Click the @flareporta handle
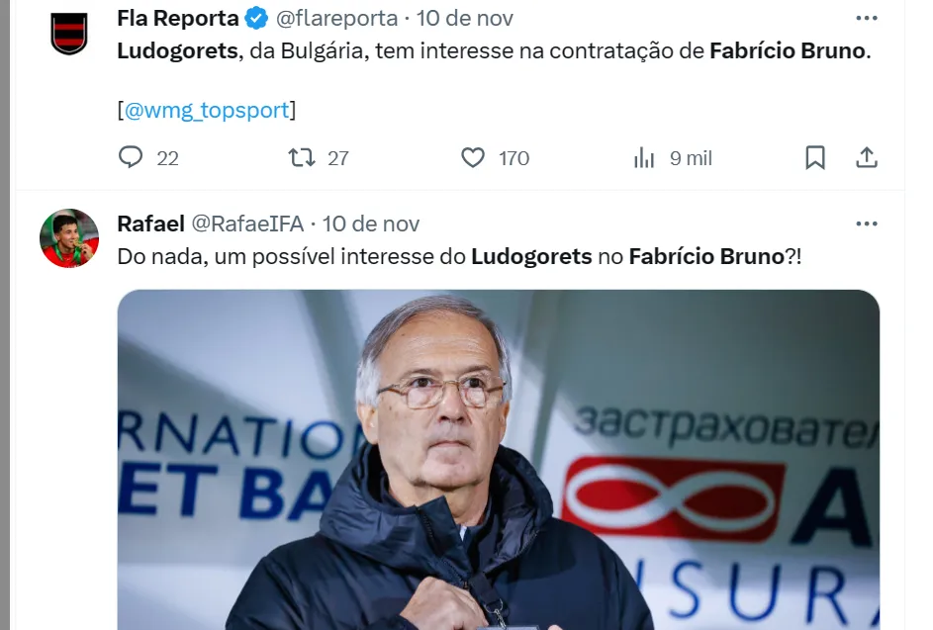Viewport: 933px width, 630px height. pyautogui.click(x=336, y=19)
